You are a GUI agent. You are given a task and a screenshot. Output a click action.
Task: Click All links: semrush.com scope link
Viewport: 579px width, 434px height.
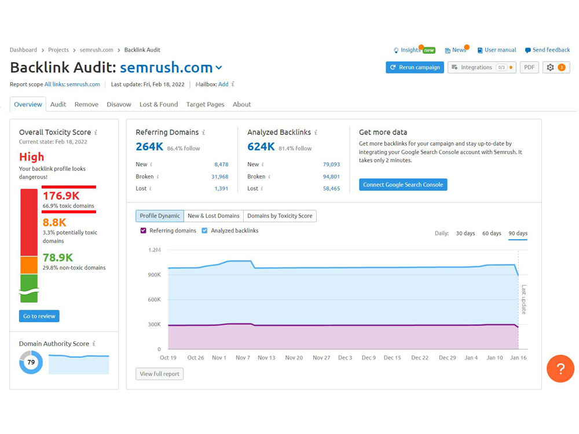[72, 84]
